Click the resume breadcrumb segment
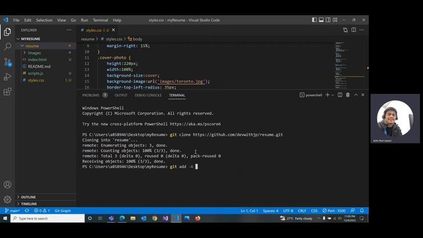The height and width of the screenshot is (238, 423). 88,39
